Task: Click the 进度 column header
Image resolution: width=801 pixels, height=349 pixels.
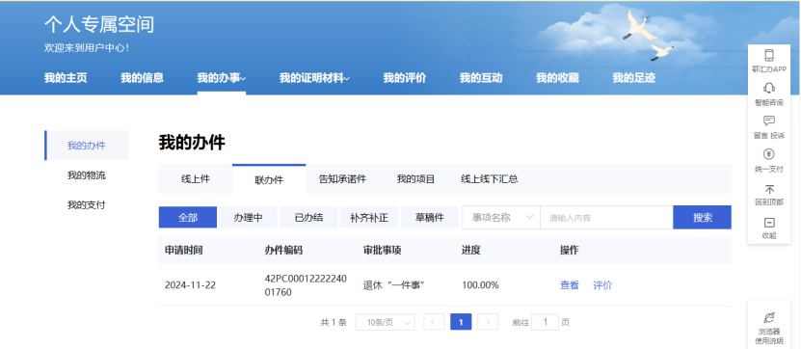Action: coord(471,251)
